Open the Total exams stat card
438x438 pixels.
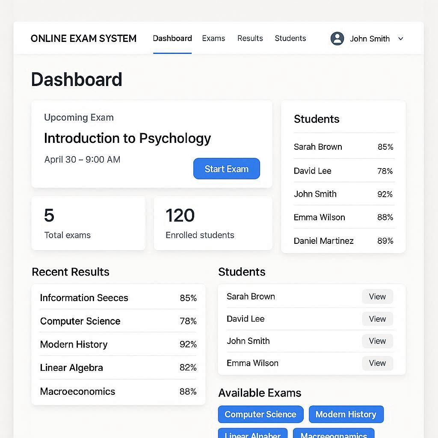tap(88, 223)
